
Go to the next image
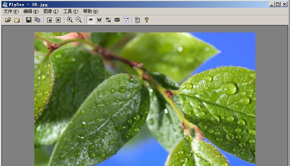coord(58,20)
